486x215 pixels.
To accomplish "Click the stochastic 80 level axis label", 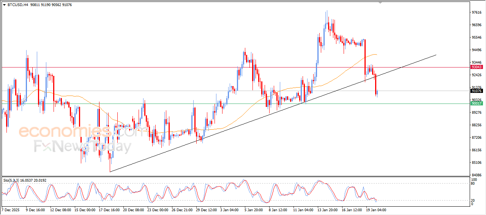I will click(x=473, y=184).
